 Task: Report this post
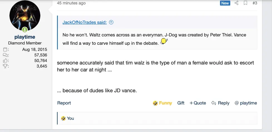(x=64, y=103)
